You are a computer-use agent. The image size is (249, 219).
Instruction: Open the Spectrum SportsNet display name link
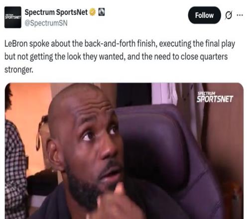click(x=56, y=12)
